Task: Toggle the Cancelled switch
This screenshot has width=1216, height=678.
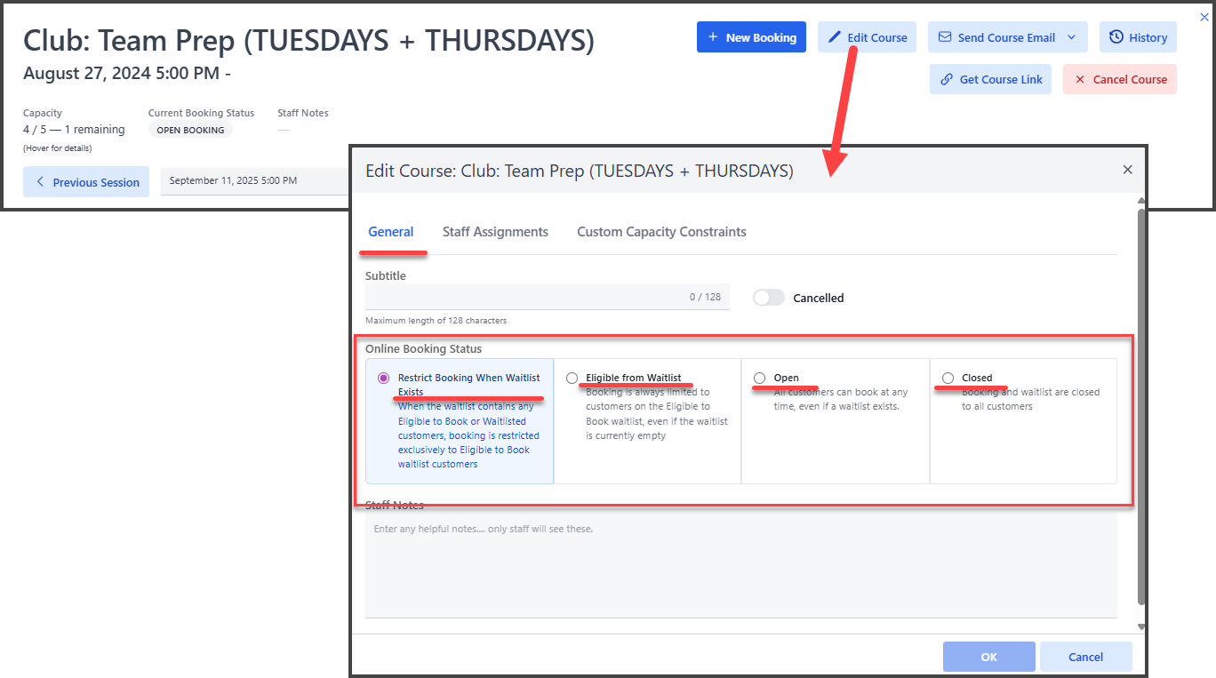Action: (769, 298)
